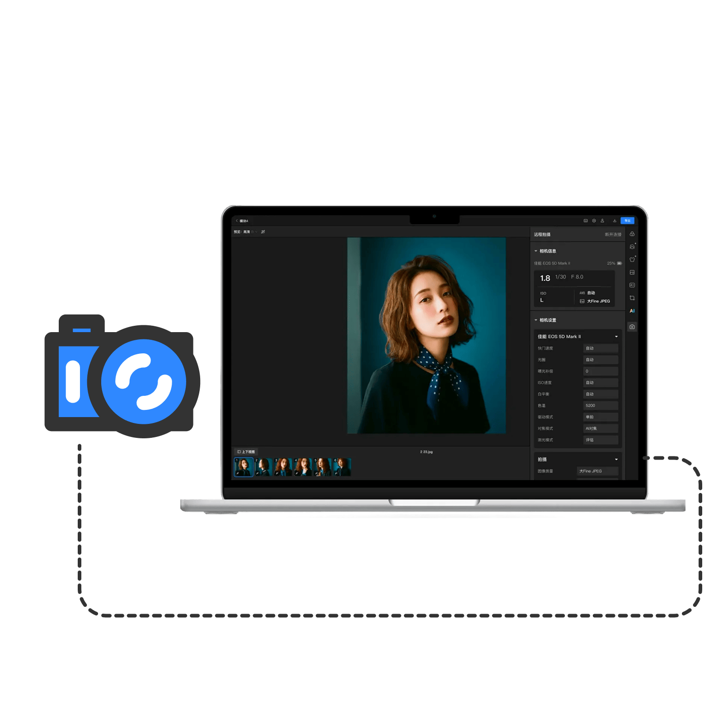The height and width of the screenshot is (723, 723).
Task: Open the portrait retouching face icon
Action: pos(632,247)
